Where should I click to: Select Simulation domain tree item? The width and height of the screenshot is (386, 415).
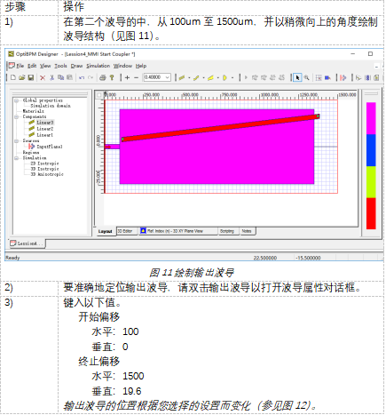51,106
